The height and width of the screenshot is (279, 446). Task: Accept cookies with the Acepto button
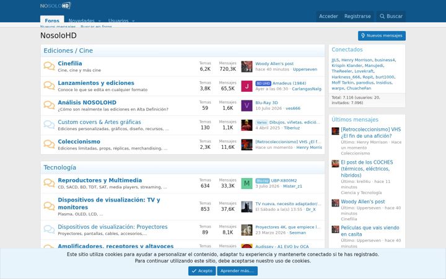click(202, 271)
